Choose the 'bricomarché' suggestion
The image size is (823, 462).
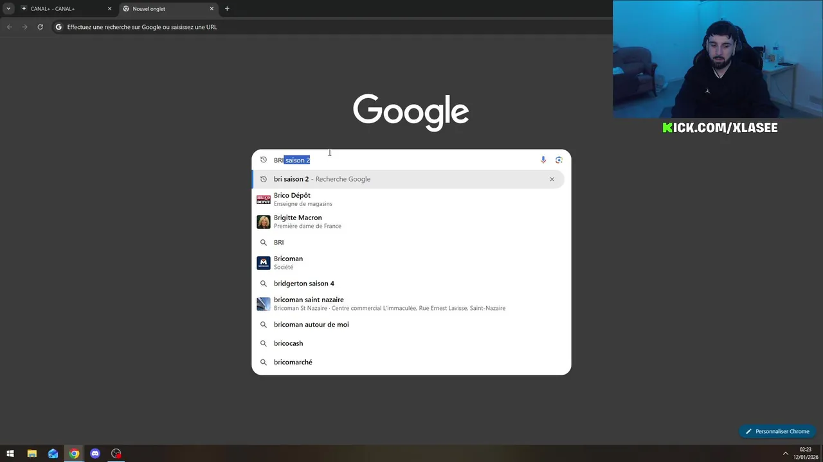(x=408, y=362)
